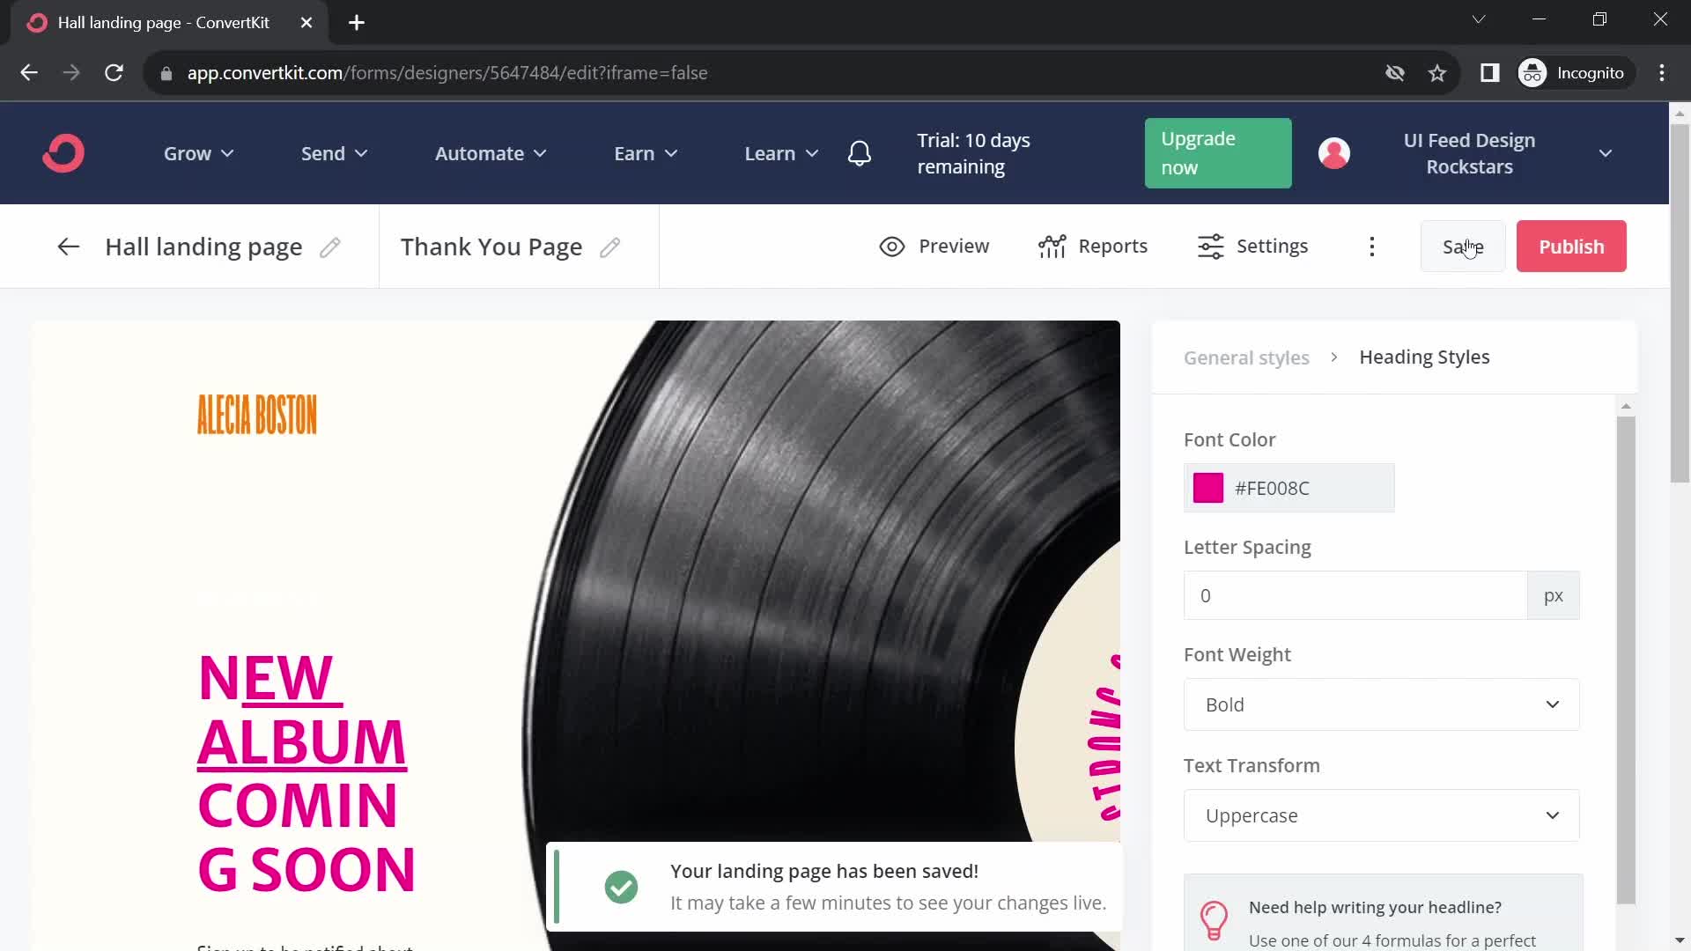The height and width of the screenshot is (951, 1691).
Task: Click the back arrow navigation icon
Action: click(x=67, y=247)
